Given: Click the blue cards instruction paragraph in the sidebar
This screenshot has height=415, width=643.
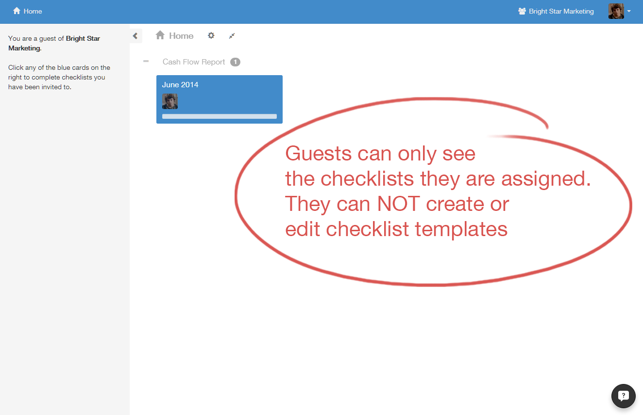Looking at the screenshot, I should [x=59, y=77].
